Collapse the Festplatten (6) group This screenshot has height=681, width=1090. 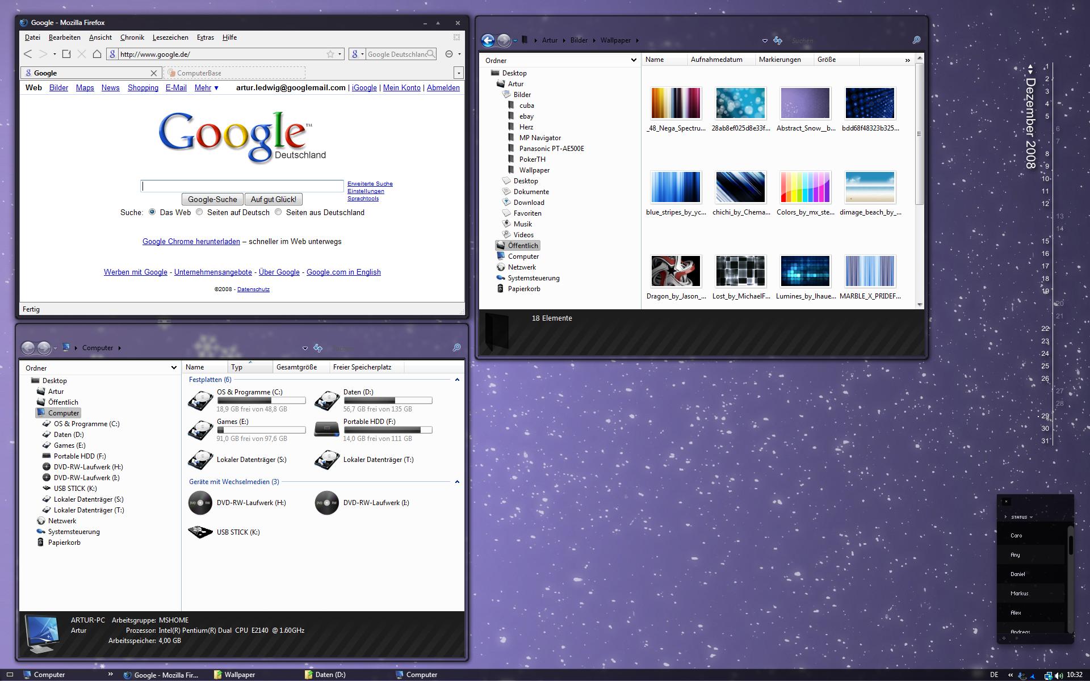(457, 380)
